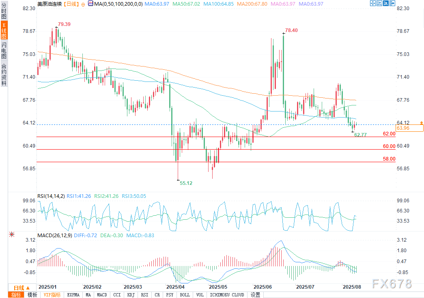Select the VIP指标 tab
Image resolution: width=424 pixels, height=298 pixels.
(x=52, y=295)
